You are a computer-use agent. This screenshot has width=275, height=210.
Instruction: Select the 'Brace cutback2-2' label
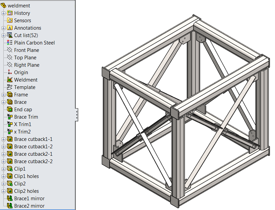[33, 161]
